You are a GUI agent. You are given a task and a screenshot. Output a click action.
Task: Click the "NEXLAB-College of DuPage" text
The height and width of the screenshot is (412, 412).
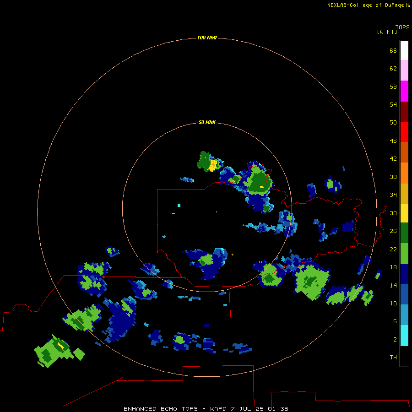[365, 5]
